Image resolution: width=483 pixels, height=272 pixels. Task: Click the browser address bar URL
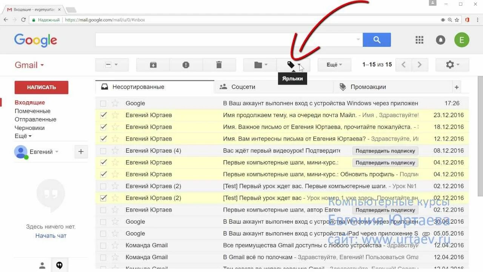(x=105, y=20)
